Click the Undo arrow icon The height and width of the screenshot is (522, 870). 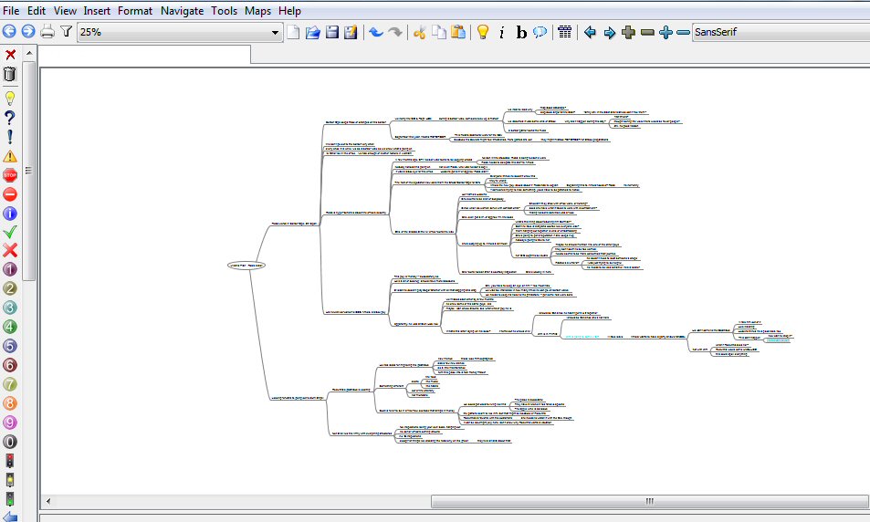point(375,32)
